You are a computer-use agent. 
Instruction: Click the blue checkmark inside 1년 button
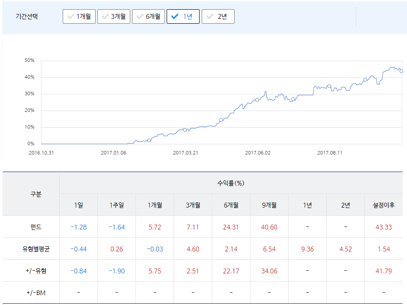pyautogui.click(x=175, y=16)
